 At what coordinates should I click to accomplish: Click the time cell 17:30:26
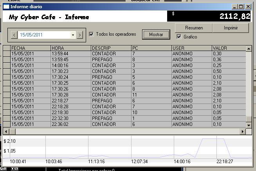(x=71, y=89)
